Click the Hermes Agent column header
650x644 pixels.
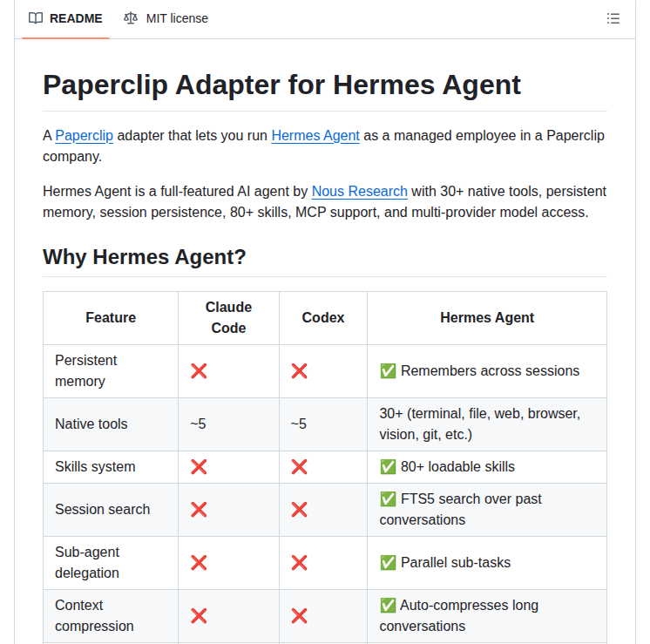pyautogui.click(x=487, y=318)
